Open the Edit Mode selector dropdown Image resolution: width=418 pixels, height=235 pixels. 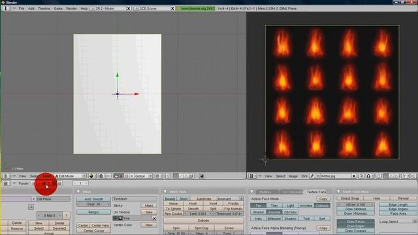[71, 176]
